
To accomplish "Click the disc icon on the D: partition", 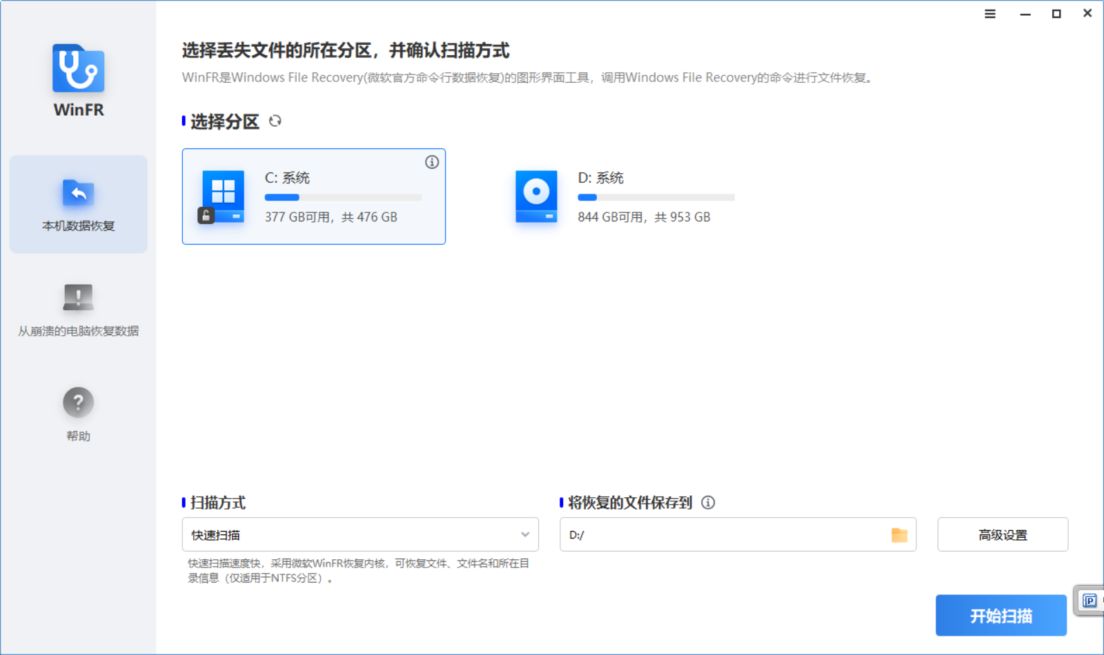I will (x=535, y=196).
